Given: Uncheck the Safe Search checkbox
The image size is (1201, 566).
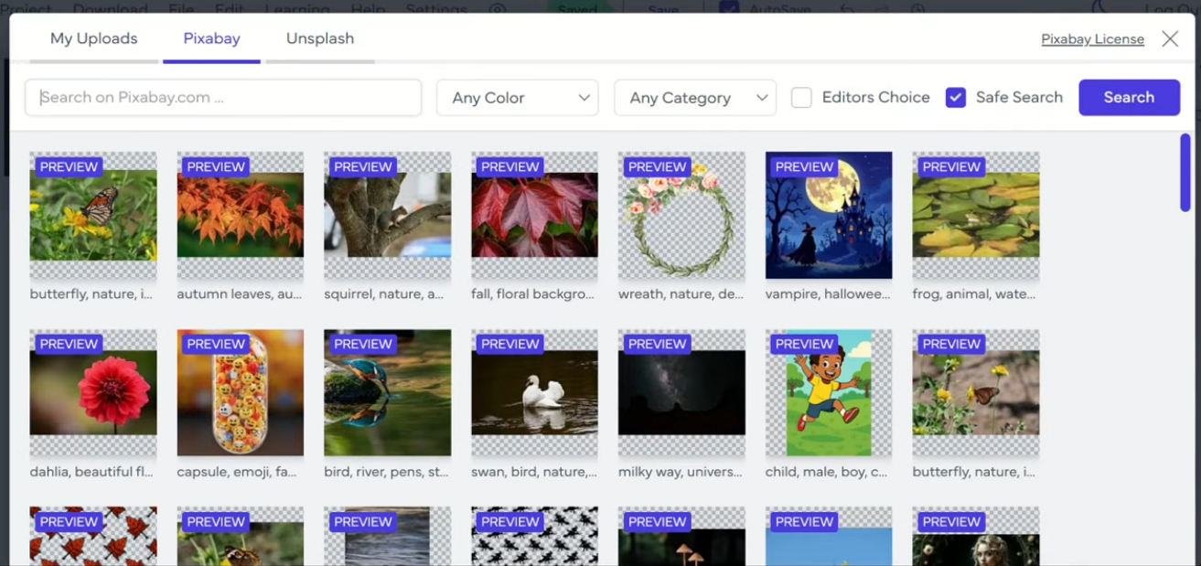Looking at the screenshot, I should point(956,98).
